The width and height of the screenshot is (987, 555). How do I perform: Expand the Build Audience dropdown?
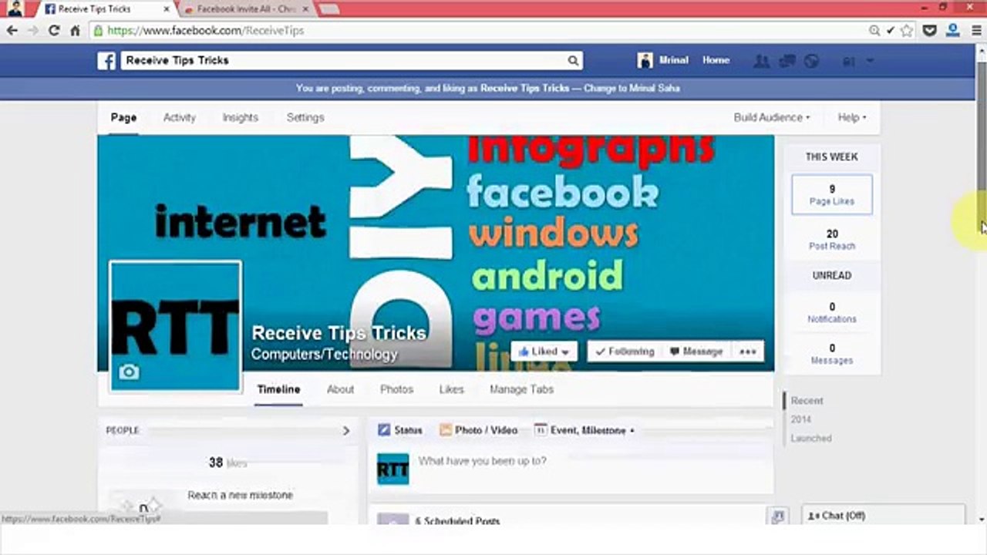772,118
